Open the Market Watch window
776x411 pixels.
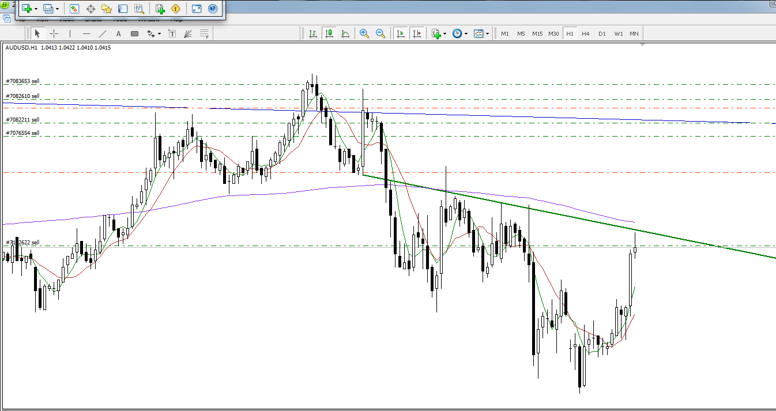coord(74,9)
